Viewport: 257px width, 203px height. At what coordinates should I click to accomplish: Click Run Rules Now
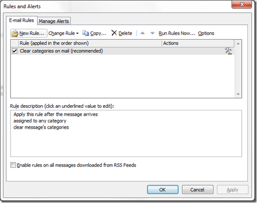[x=176, y=33]
